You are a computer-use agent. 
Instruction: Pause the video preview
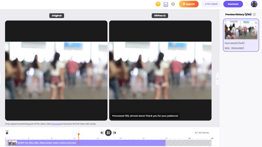108,133
